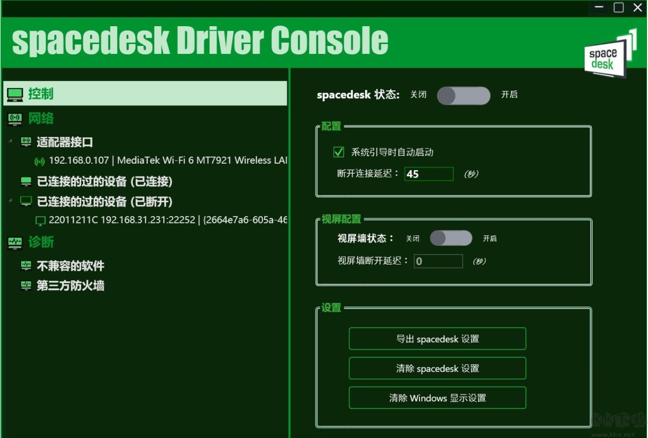This screenshot has height=438, width=648.
Task: Click the monitor icon beside 已连接的过的设备 (已断开)
Action: point(26,201)
